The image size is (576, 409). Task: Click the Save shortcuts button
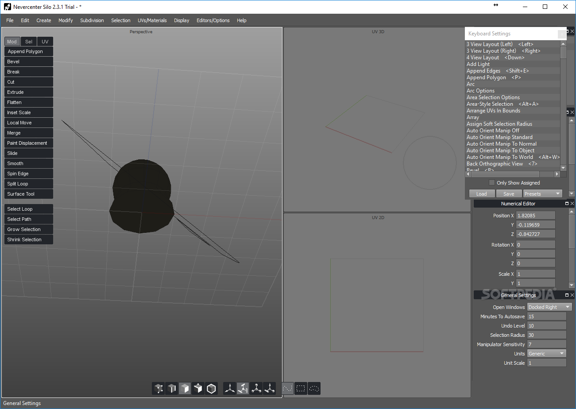509,194
